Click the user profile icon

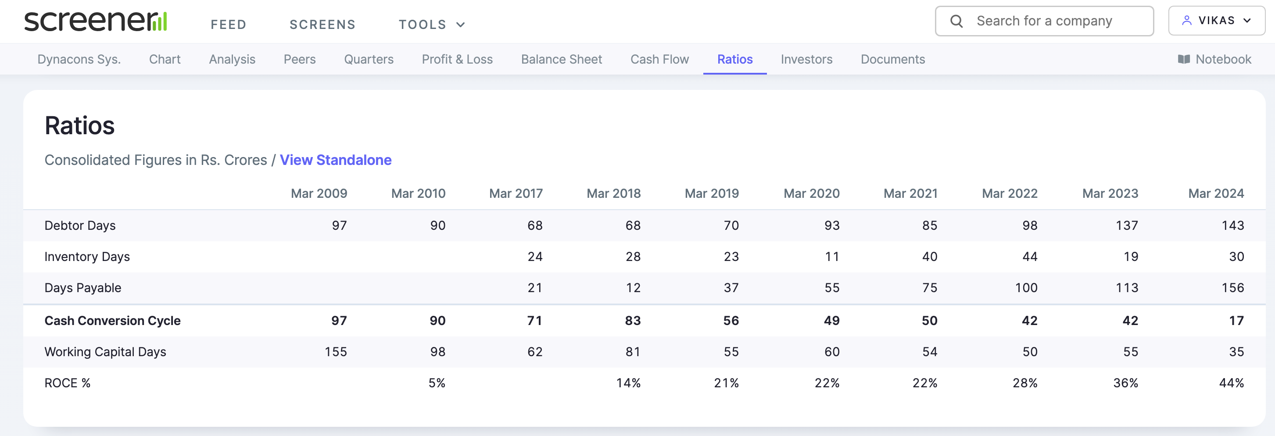pos(1186,21)
